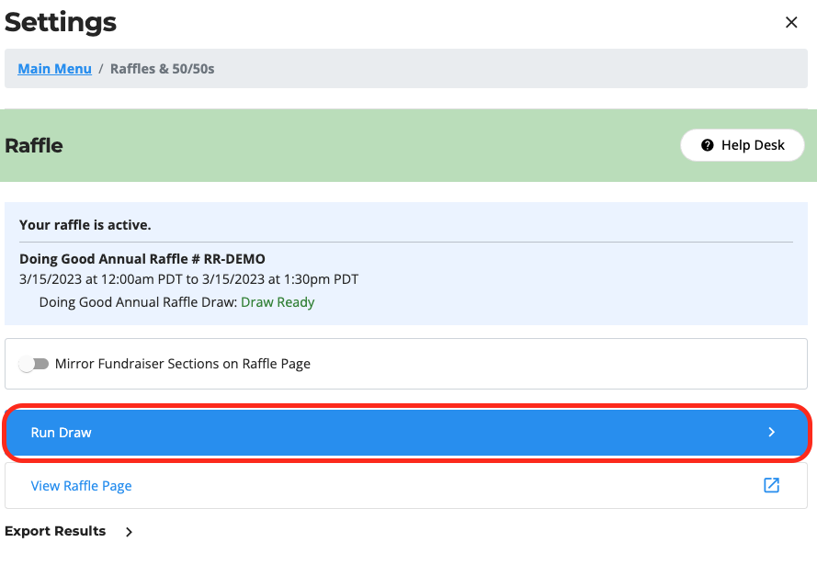Click the Settings title heading

[61, 22]
